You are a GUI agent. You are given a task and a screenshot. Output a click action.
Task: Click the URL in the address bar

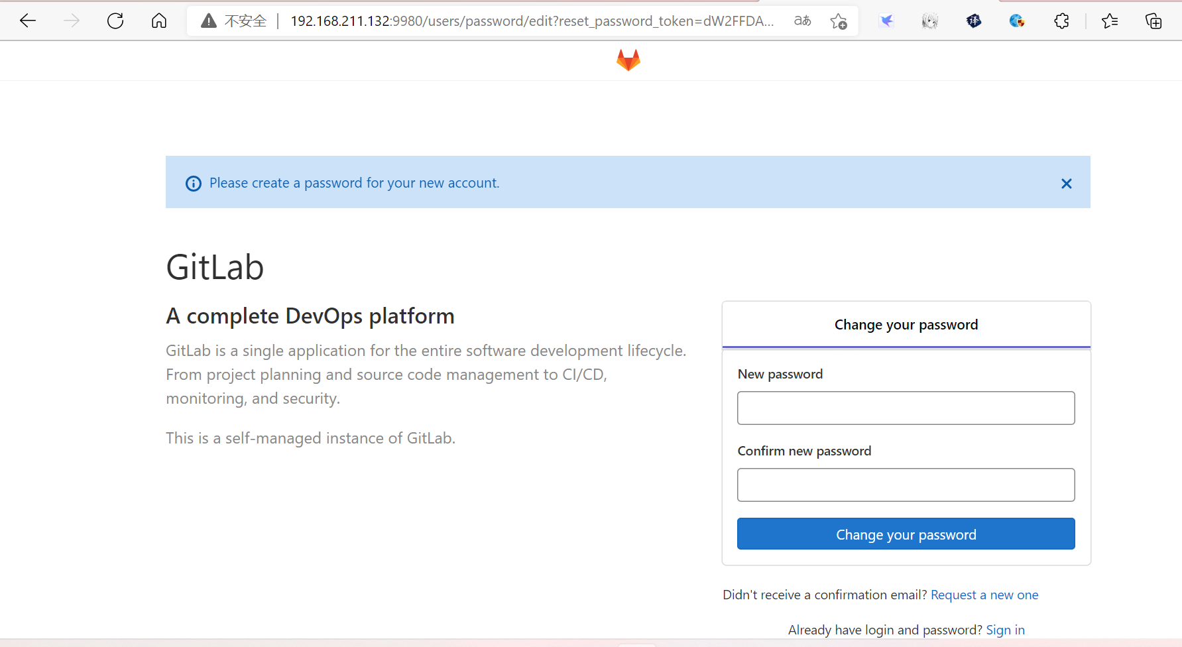pos(532,21)
